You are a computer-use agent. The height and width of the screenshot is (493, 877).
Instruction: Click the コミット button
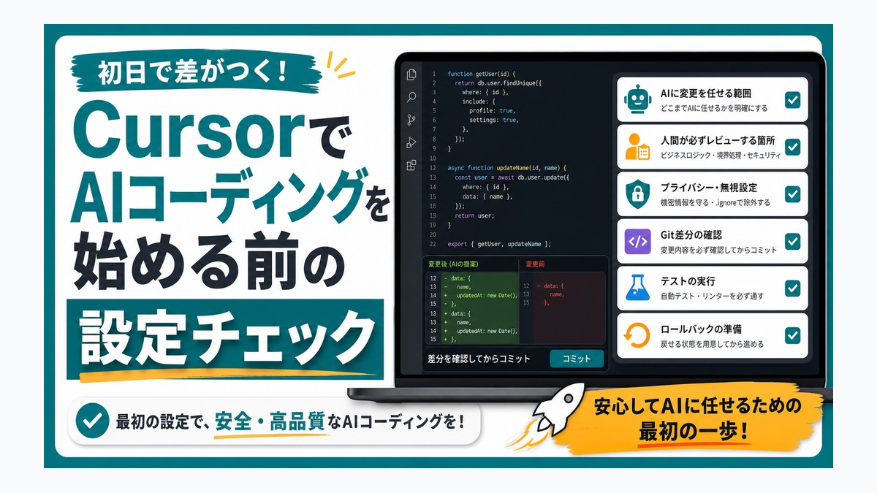click(577, 359)
